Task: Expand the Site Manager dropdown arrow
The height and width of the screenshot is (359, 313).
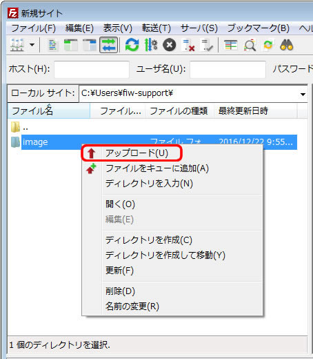Action: [x=32, y=45]
